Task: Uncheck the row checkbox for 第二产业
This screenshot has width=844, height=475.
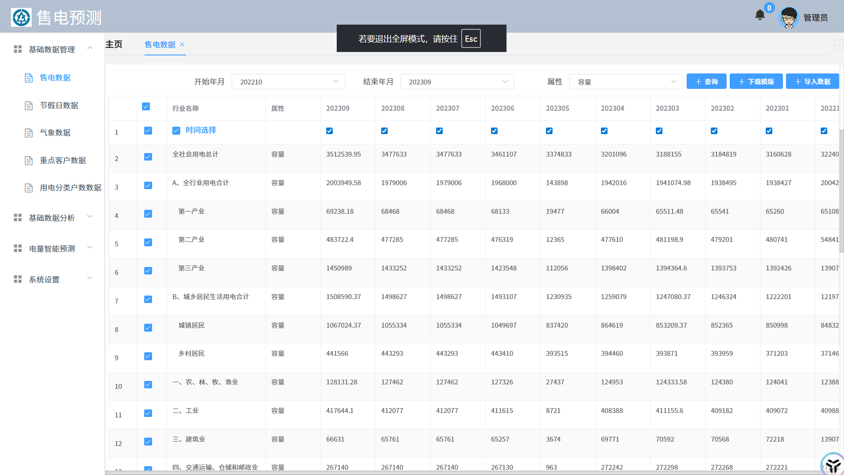Action: [148, 242]
